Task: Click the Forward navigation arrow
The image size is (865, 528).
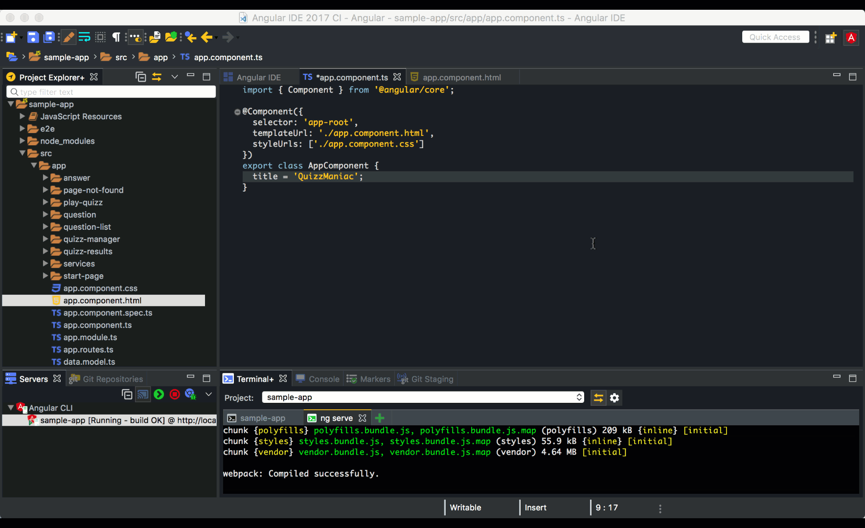Action: [228, 37]
